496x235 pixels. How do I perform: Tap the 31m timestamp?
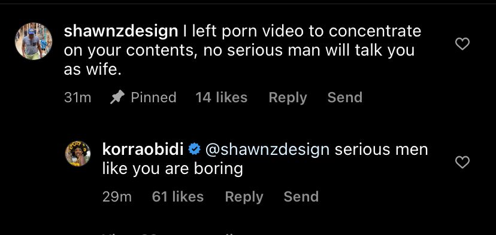click(77, 97)
